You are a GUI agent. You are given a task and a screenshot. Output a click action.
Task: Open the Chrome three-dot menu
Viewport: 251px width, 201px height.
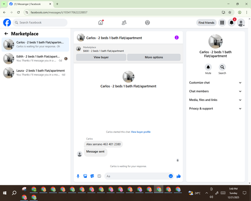(246, 12)
